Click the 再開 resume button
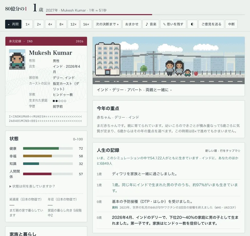The width and height of the screenshot is (250, 236). pos(13,24)
